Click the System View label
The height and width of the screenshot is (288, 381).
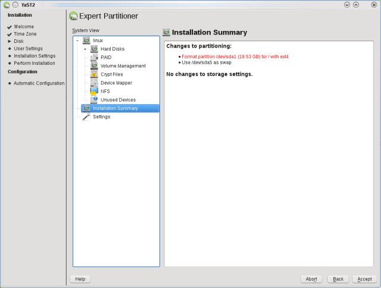pyautogui.click(x=86, y=30)
